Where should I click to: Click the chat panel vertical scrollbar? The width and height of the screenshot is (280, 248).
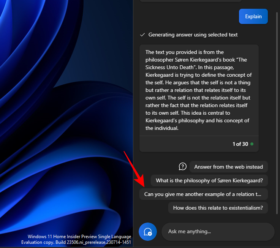(277, 113)
